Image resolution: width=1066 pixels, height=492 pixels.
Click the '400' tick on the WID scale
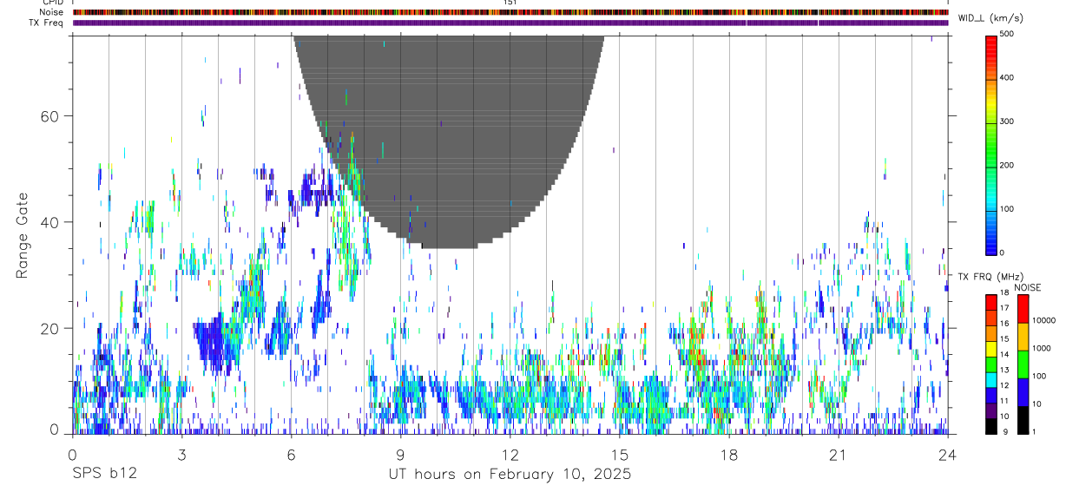(1007, 78)
